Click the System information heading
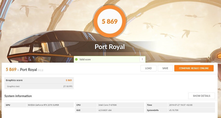221x118 pixels. pyautogui.click(x=18, y=96)
